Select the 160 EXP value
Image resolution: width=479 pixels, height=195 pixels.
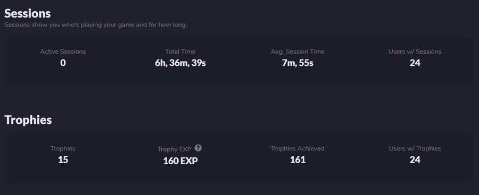180,161
